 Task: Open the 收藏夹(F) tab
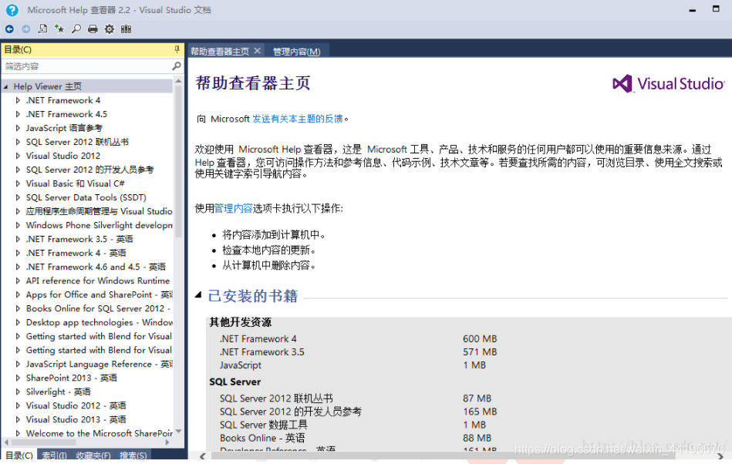(92, 456)
